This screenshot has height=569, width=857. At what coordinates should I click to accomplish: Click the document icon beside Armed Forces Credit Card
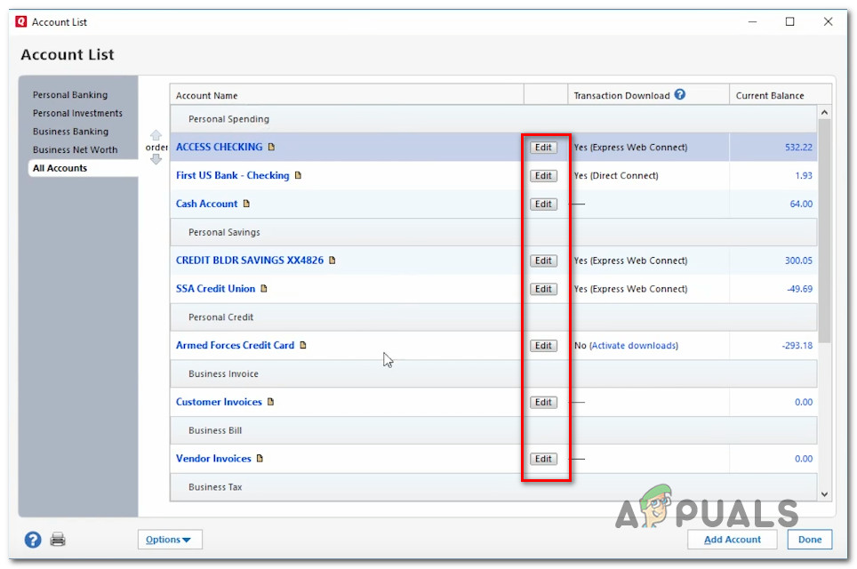pos(301,345)
